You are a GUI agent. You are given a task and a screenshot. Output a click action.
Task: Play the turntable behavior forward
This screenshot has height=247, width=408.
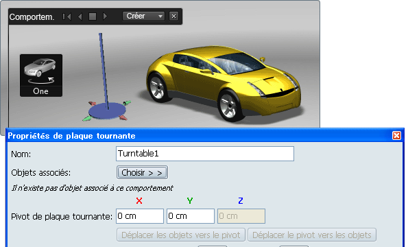coord(105,16)
